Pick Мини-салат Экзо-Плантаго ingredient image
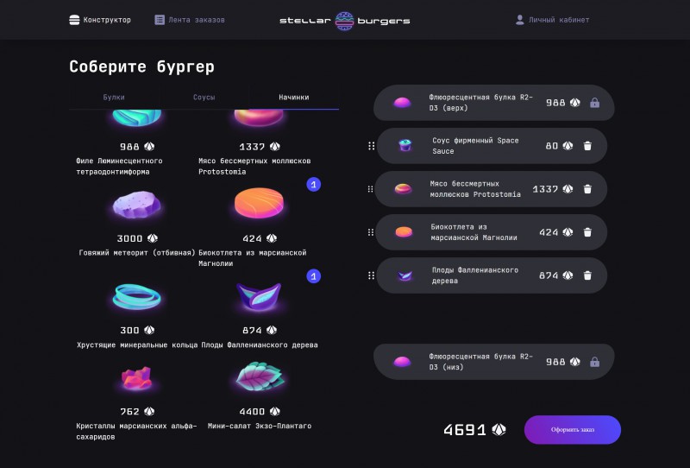Viewport: 690px width, 468px height. click(260, 376)
